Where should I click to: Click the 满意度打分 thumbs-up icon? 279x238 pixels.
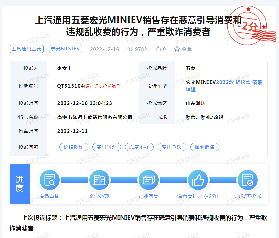(198, 180)
